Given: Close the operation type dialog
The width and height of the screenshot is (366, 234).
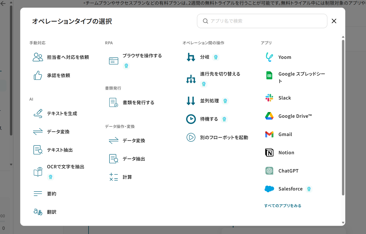Looking at the screenshot, I should (334, 21).
